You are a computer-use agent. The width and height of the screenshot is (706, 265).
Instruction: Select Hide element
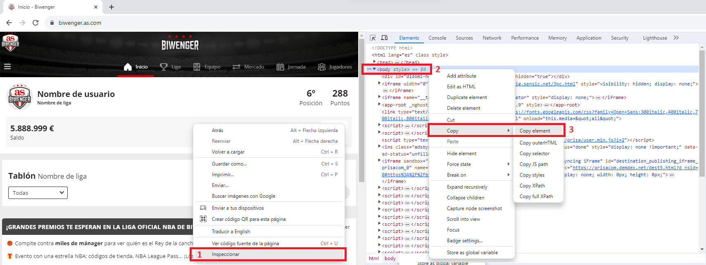(472, 154)
